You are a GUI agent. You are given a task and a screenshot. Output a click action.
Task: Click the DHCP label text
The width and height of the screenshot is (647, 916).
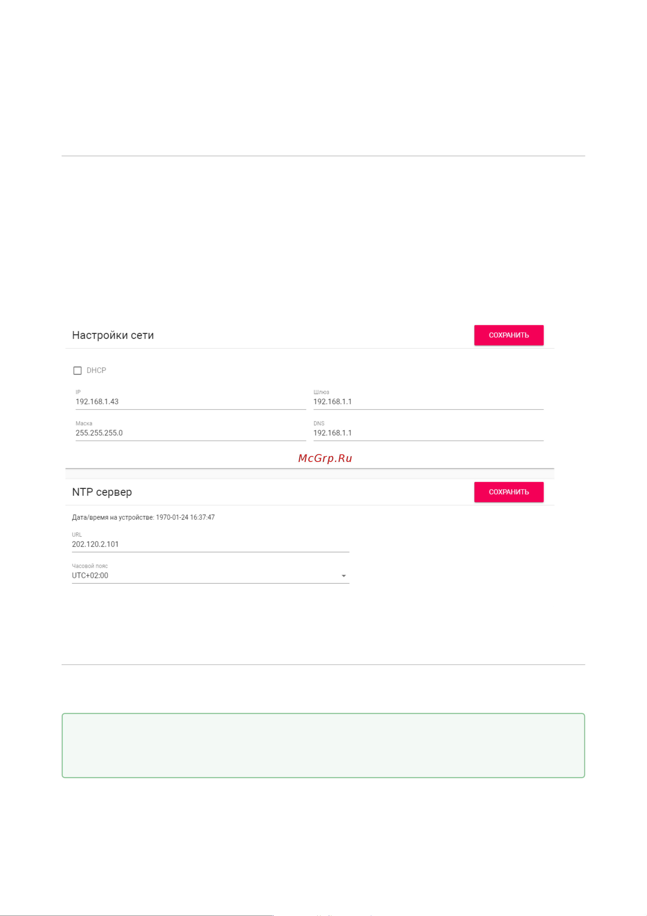pyautogui.click(x=96, y=370)
